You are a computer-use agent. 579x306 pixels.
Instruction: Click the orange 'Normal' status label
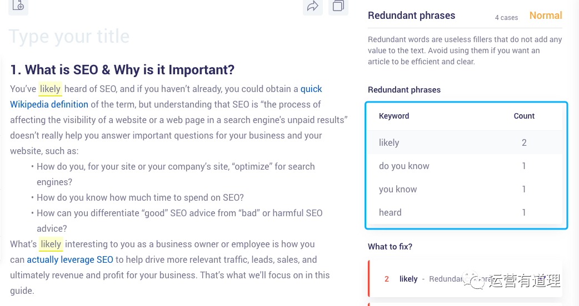546,16
